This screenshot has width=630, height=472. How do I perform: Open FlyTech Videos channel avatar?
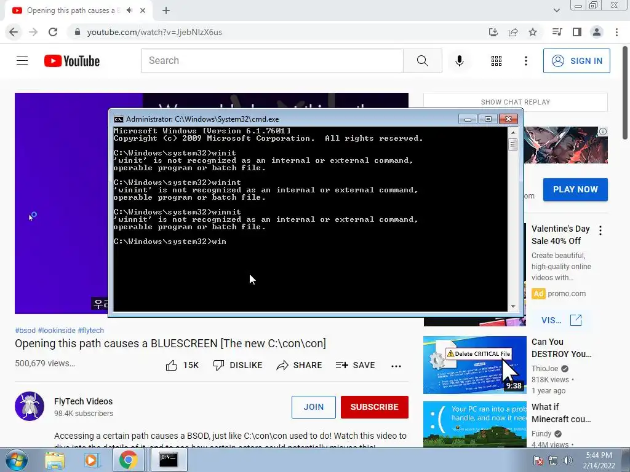[x=30, y=406]
